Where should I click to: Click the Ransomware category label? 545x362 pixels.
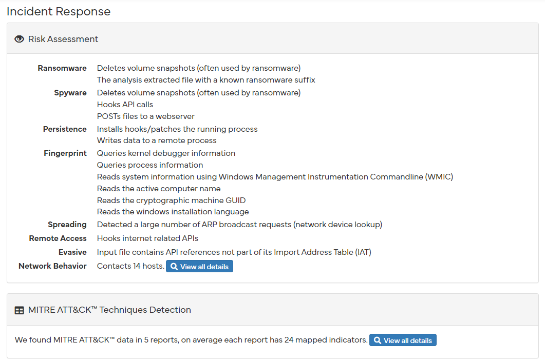pos(62,68)
